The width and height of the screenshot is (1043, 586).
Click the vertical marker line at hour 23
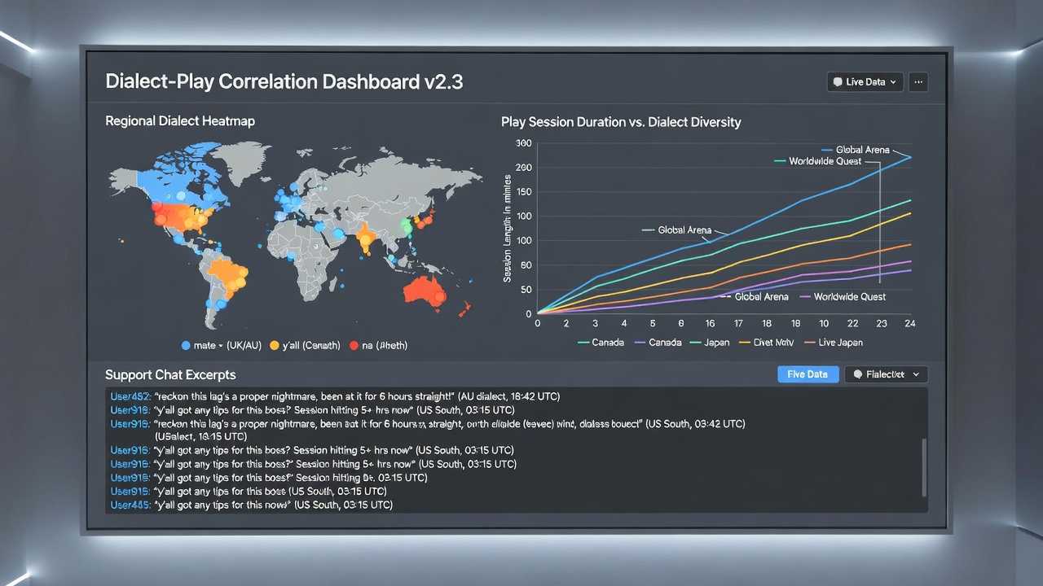[x=881, y=221]
